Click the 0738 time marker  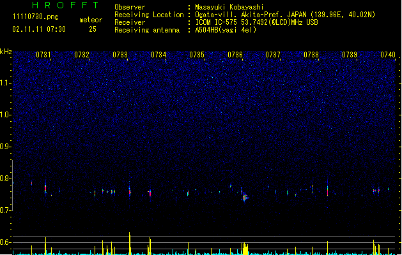pyautogui.click(x=311, y=55)
